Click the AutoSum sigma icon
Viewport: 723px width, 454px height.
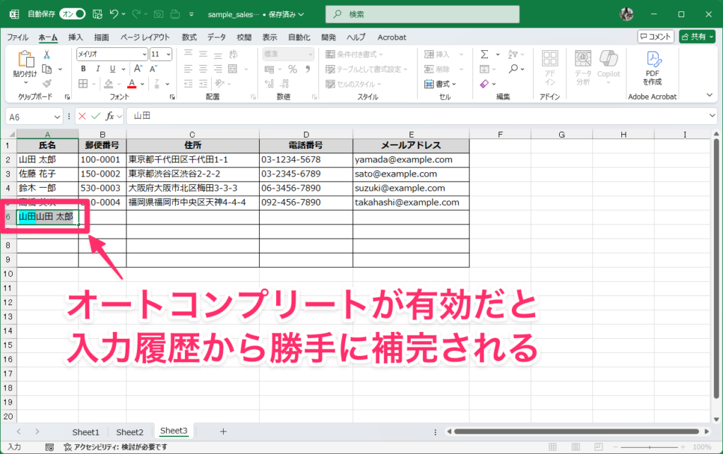point(484,54)
